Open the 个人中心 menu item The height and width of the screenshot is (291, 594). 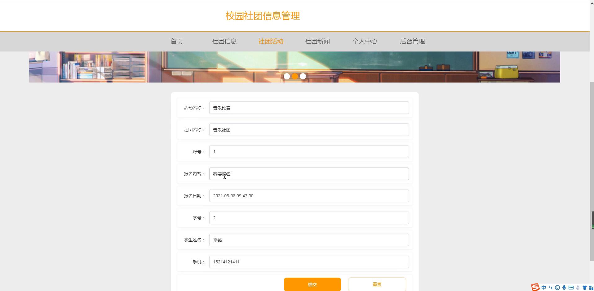pos(365,41)
